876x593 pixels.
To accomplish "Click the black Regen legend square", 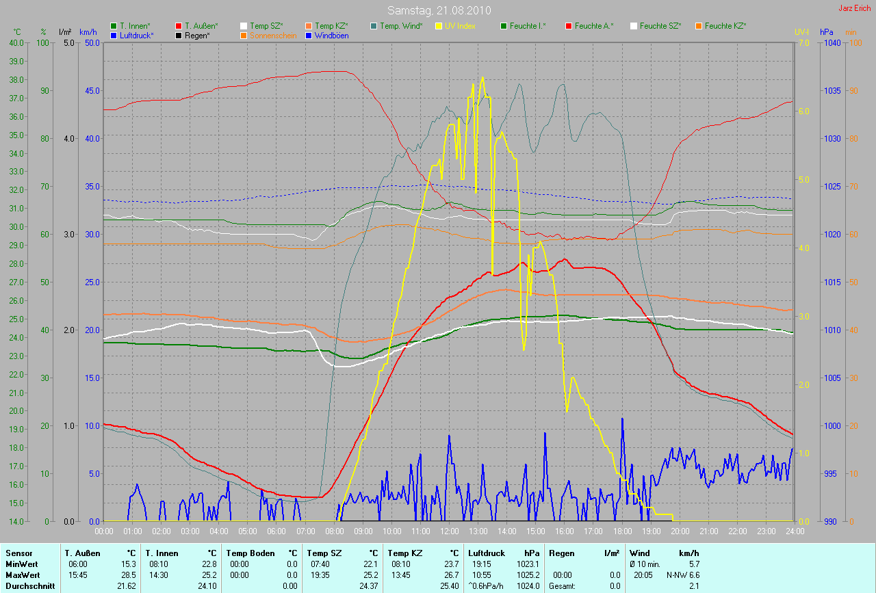I will [x=179, y=35].
